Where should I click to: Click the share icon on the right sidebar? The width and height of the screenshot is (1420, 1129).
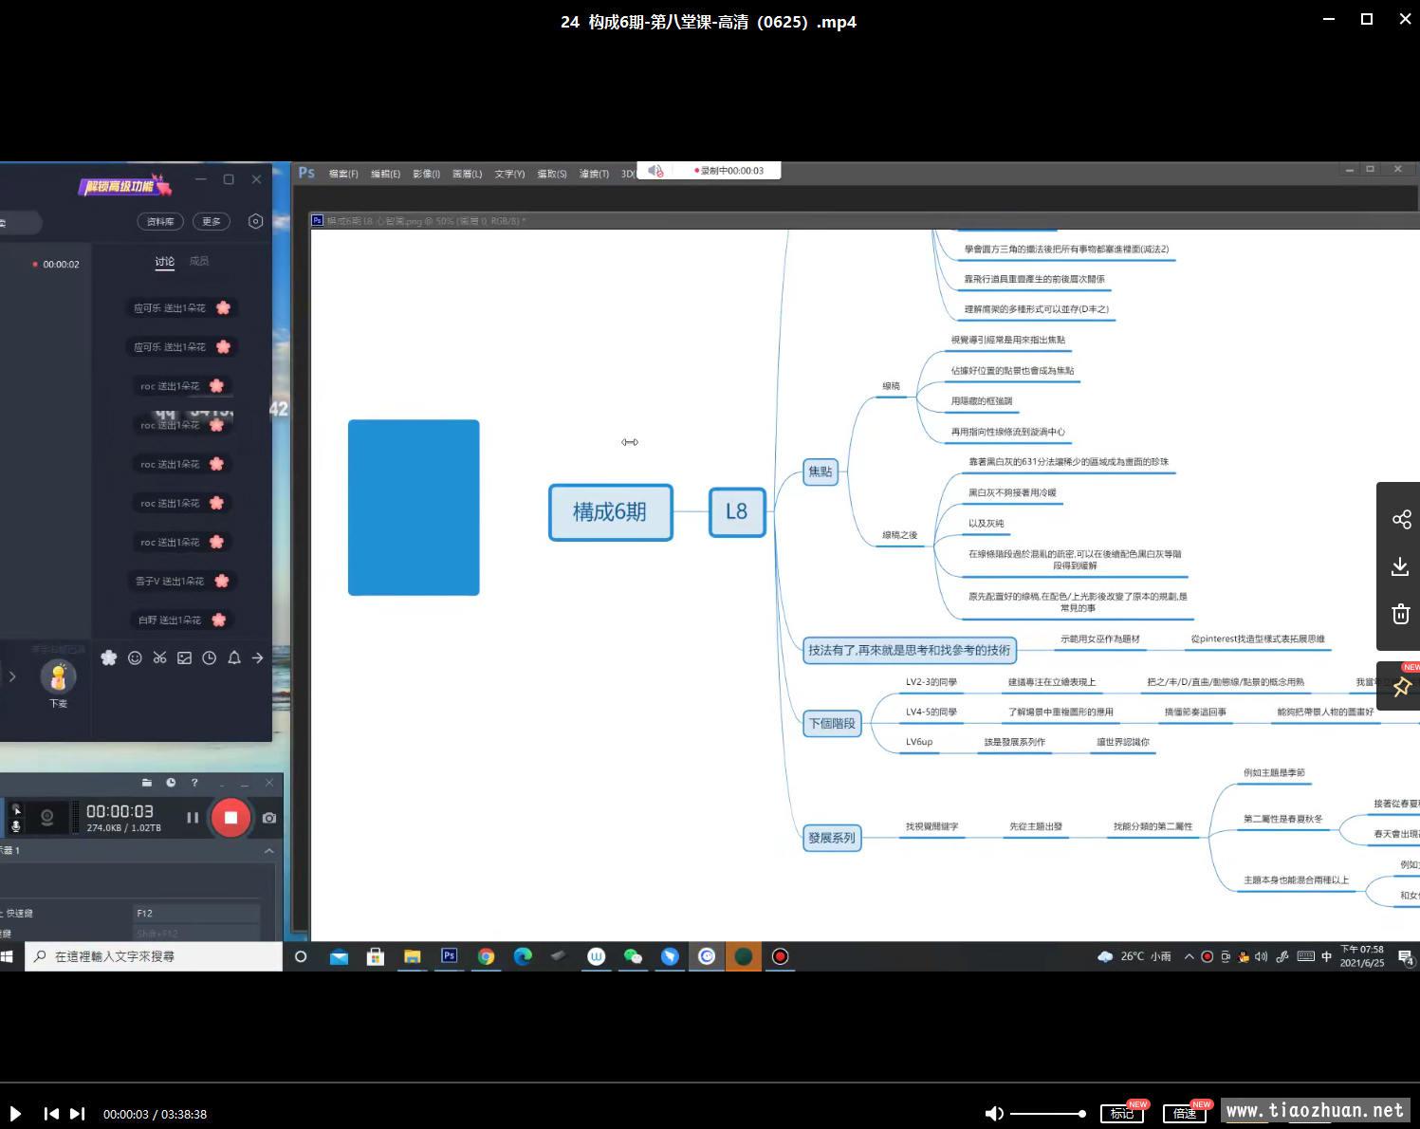tap(1401, 519)
